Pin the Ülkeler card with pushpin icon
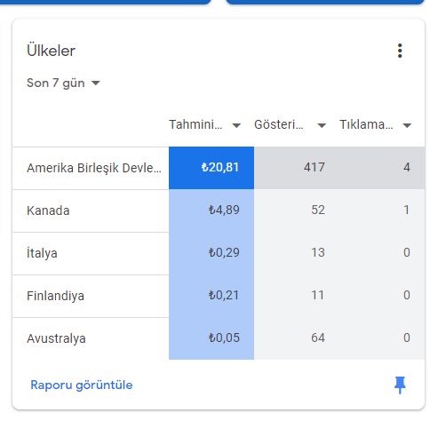438x421 pixels. pyautogui.click(x=400, y=385)
